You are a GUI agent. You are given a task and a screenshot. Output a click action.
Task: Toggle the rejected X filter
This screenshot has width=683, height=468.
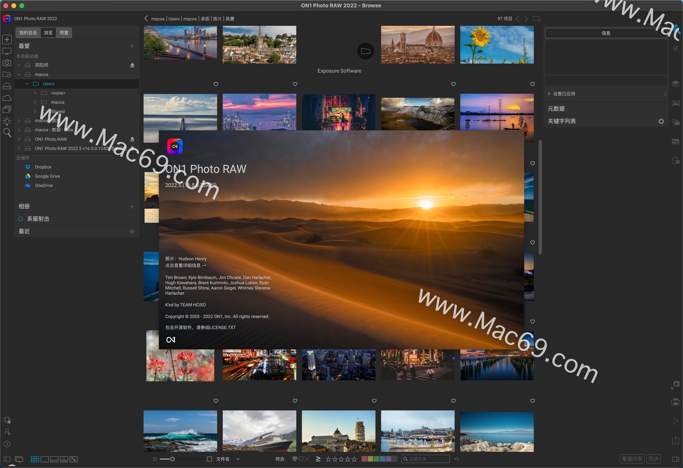(307, 459)
